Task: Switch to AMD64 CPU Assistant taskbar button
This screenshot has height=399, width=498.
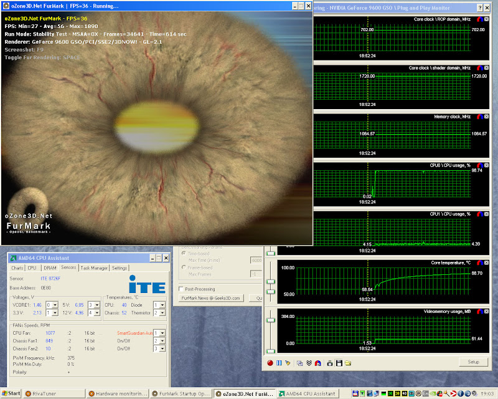Action: pos(308,393)
